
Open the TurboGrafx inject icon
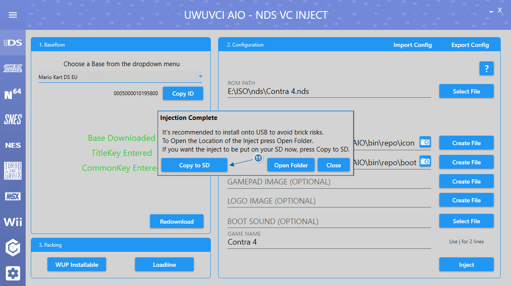[13, 171]
